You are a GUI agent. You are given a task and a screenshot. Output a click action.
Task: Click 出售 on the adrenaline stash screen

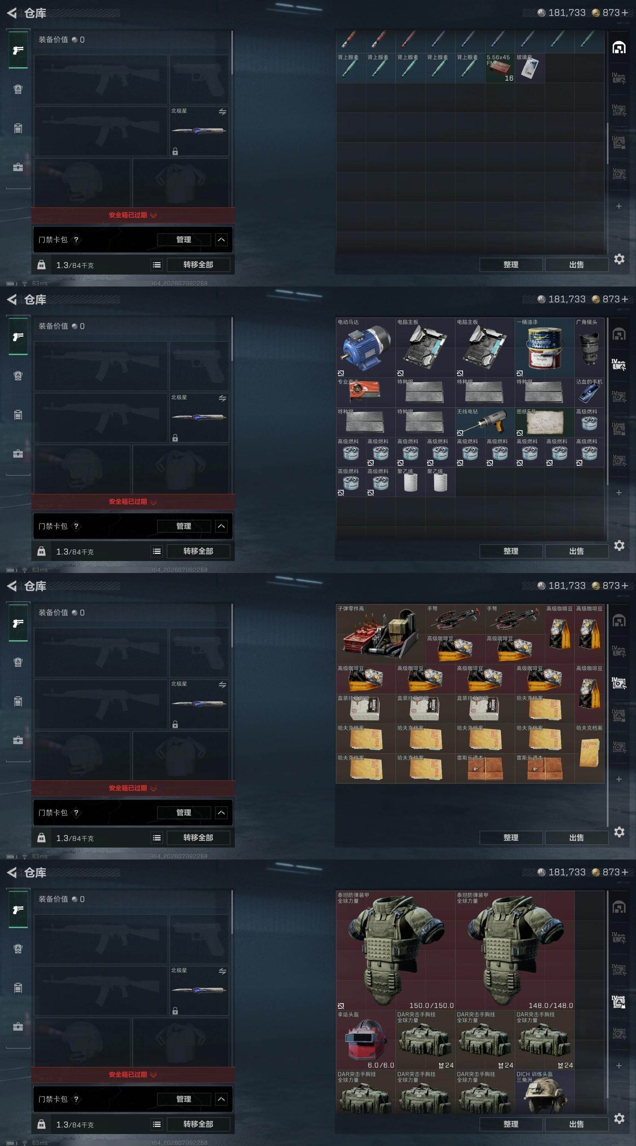(576, 265)
